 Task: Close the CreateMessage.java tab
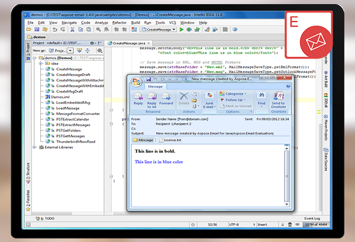(149, 43)
